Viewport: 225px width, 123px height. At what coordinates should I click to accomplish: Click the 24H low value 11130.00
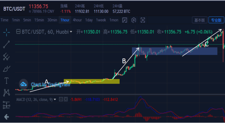pyautogui.click(x=101, y=11)
